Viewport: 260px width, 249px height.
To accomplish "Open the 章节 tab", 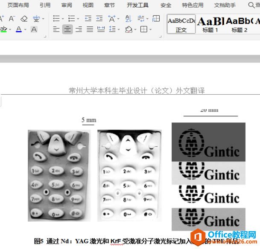I will (x=109, y=5).
